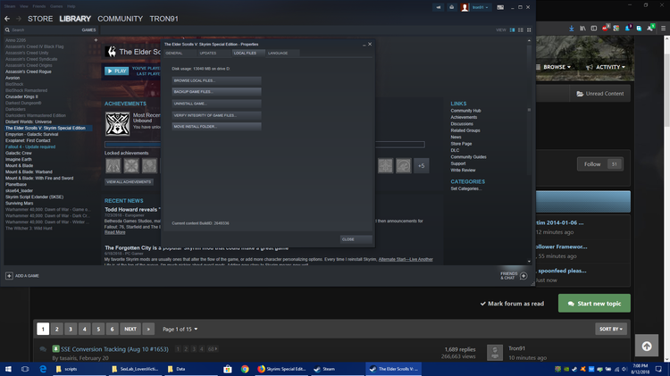This screenshot has height=376, width=670.
Task: Select Skyrim Script Extender (SKSE) entry
Action: click(34, 197)
